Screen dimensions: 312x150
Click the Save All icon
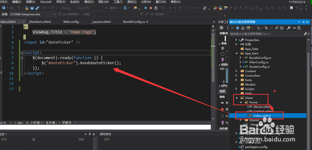pyautogui.click(x=37, y=8)
